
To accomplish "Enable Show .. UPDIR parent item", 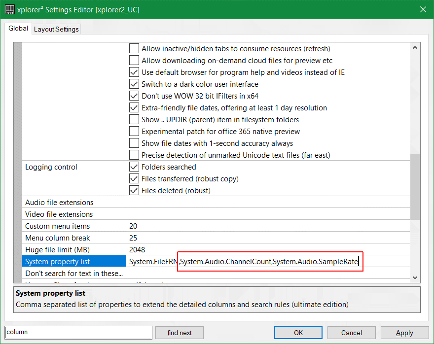I will (x=134, y=119).
